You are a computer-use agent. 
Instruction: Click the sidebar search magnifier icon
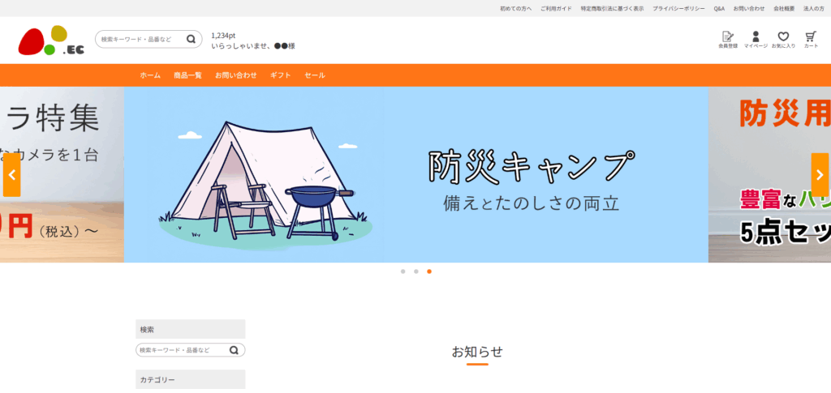[x=234, y=350]
